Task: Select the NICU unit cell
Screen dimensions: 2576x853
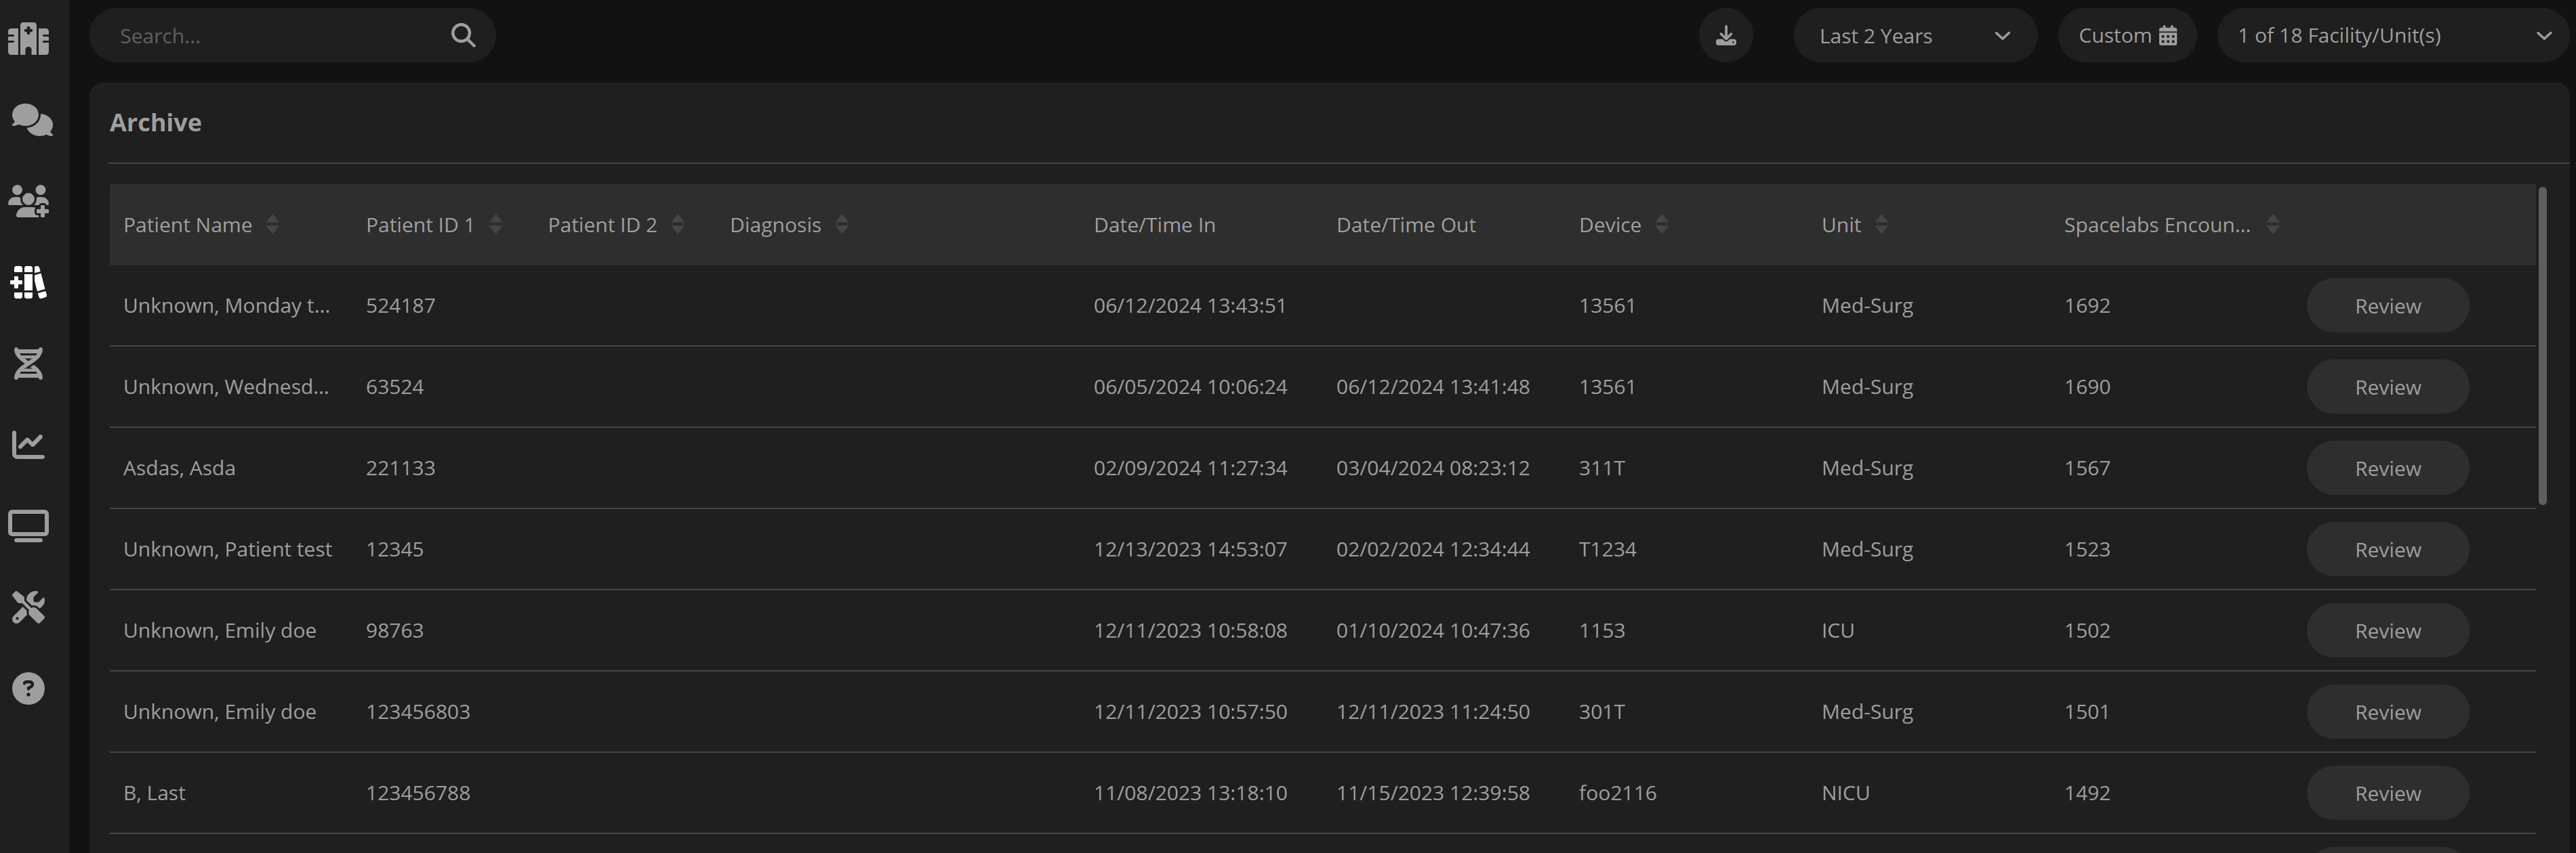Action: click(x=1845, y=793)
